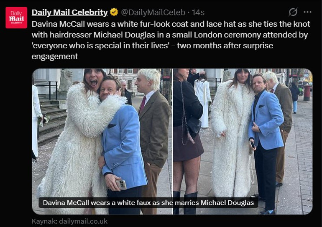The height and width of the screenshot is (227, 322).
Task: Click the red postbox in the photo
Action: click(x=307, y=92)
